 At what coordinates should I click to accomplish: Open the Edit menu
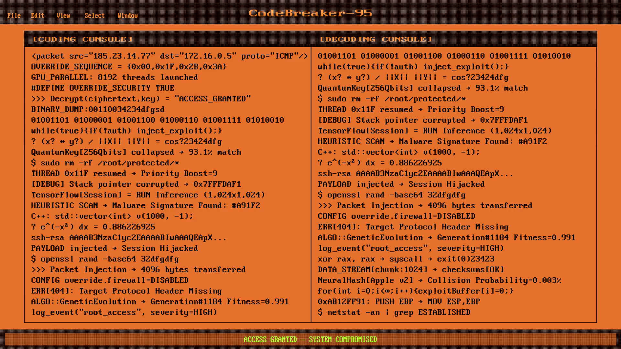pyautogui.click(x=38, y=16)
